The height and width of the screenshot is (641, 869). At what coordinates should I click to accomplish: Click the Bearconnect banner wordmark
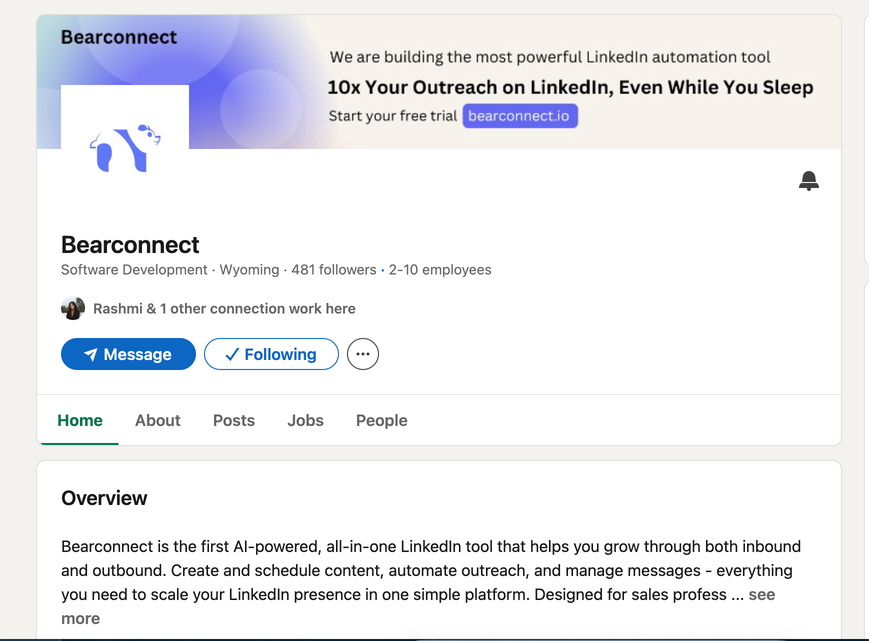pos(119,37)
